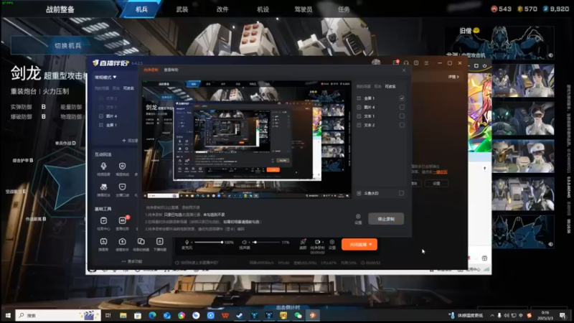This screenshot has width=574, height=323.
Task: Select 武装 tab in game top bar
Action: [x=182, y=9]
